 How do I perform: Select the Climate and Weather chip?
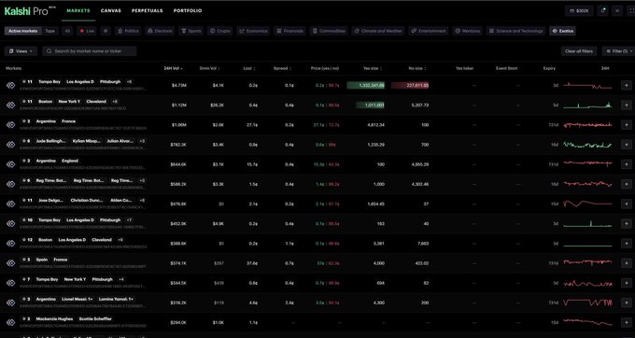click(x=378, y=31)
